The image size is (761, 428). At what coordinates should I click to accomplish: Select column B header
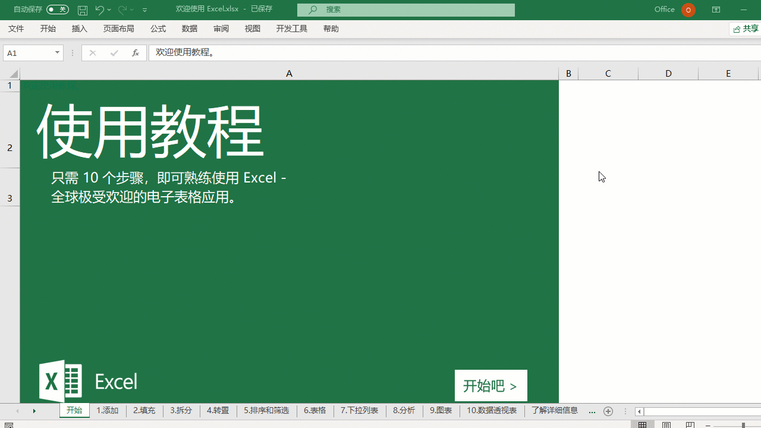568,74
